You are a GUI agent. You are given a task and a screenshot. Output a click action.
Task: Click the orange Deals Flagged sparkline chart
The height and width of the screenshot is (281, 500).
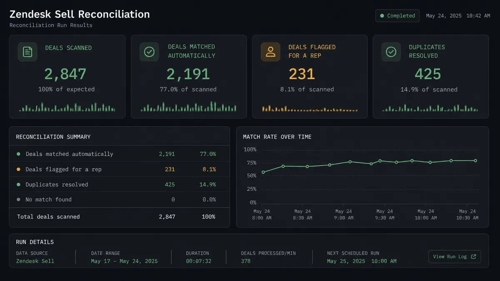[310, 109]
